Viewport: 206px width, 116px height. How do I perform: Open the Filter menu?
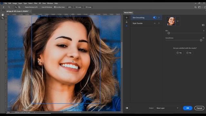[x=36, y=3]
